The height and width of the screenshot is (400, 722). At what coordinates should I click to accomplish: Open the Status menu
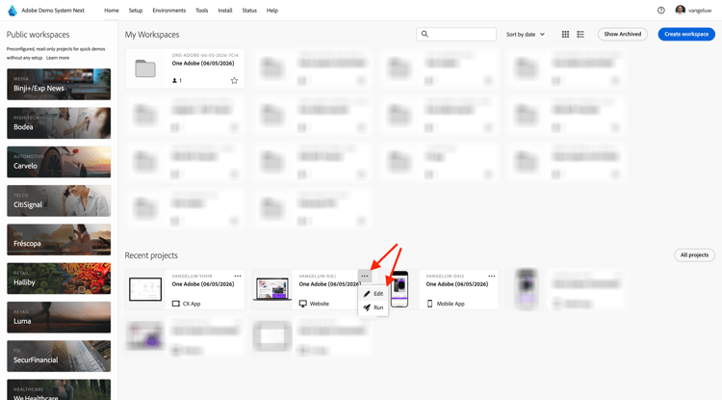(249, 11)
